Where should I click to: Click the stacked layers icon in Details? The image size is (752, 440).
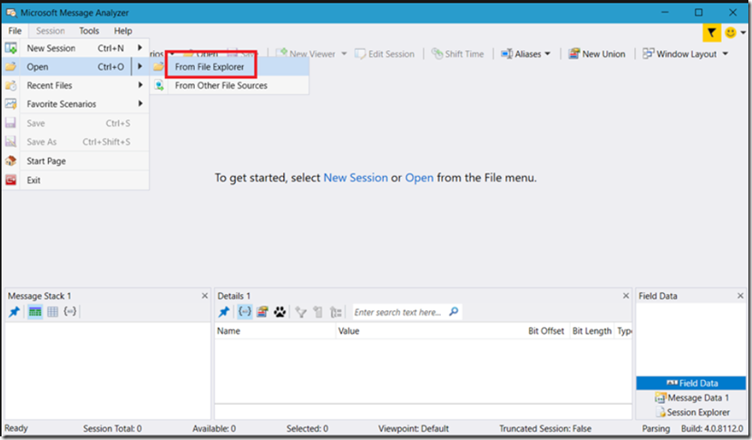coord(262,312)
